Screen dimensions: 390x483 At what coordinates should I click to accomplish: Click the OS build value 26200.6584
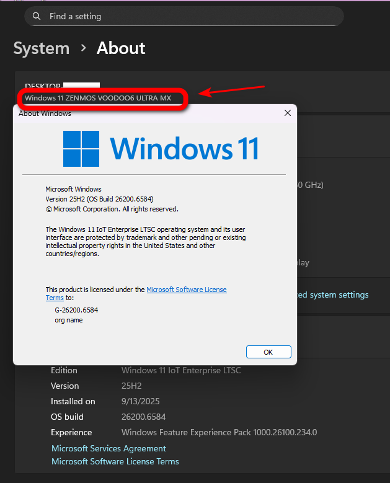pyautogui.click(x=144, y=417)
